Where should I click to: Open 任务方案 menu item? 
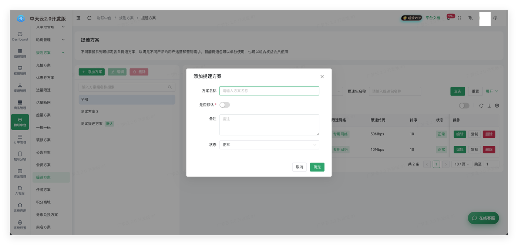(x=51, y=190)
